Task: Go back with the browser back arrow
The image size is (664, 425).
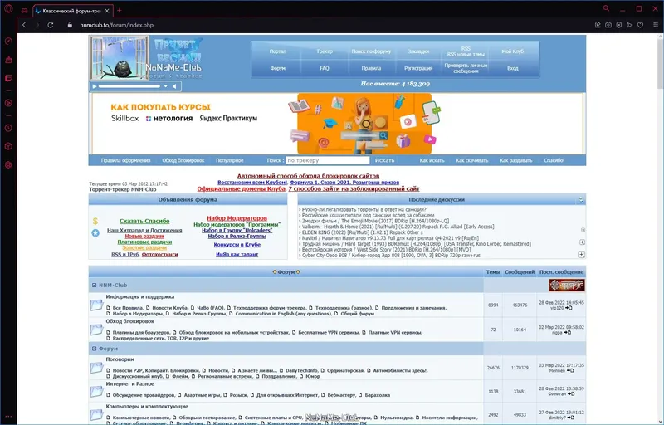Action: (x=24, y=25)
